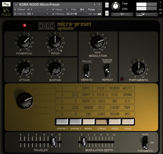This screenshot has height=154, width=163.
Task: Go to previous instrument preset arrow
Action: tap(94, 5)
